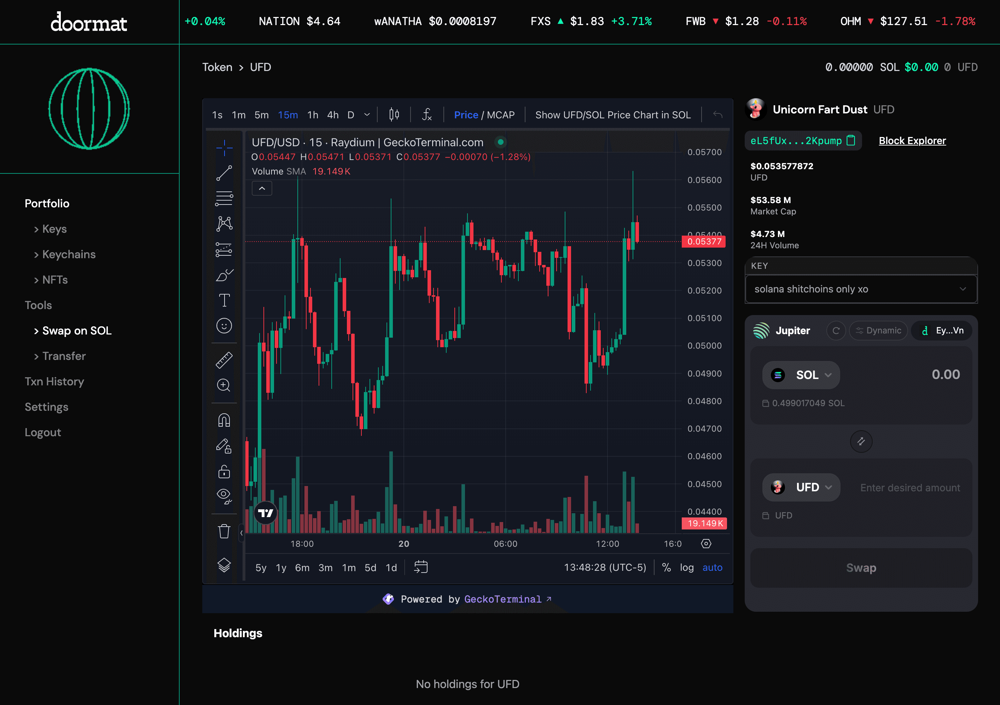Switch chart to Price mode

pyautogui.click(x=466, y=115)
